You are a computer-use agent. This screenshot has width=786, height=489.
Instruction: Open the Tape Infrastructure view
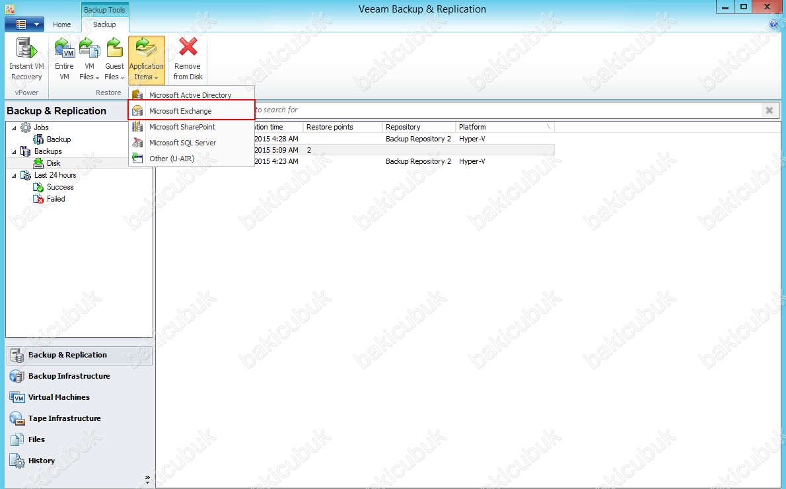point(79,418)
